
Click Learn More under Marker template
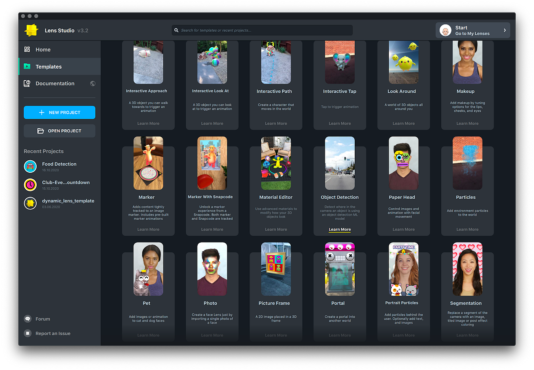pyautogui.click(x=148, y=229)
